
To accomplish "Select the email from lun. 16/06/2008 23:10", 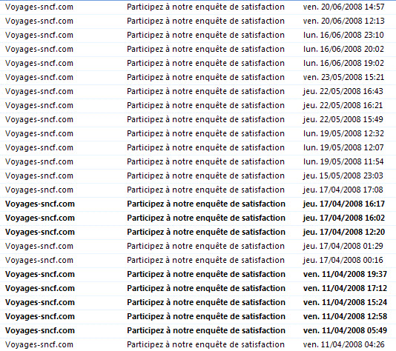I will point(198,36).
